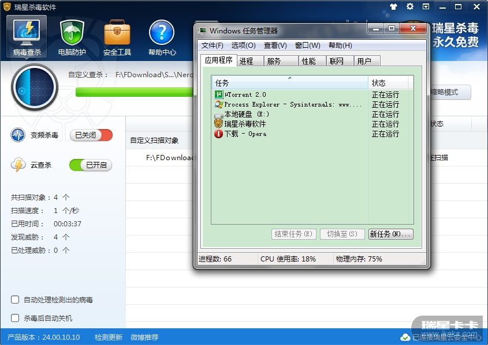Image resolution: width=488 pixels, height=345 pixels.
Task: Click the 结束任务(E) button
Action: click(x=294, y=234)
